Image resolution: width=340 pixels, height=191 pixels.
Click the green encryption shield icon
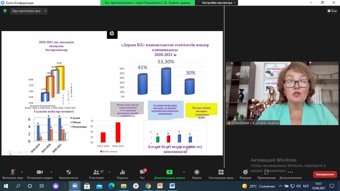point(5,11)
